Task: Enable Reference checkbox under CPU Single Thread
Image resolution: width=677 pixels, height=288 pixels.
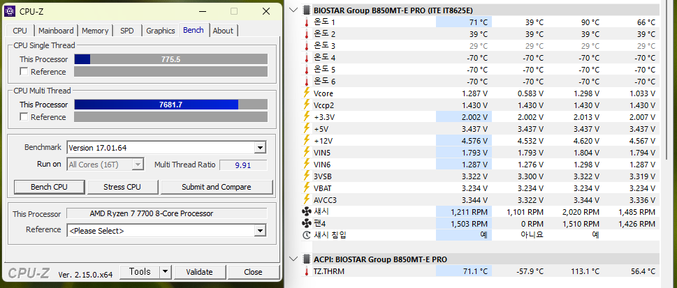Action: point(24,72)
